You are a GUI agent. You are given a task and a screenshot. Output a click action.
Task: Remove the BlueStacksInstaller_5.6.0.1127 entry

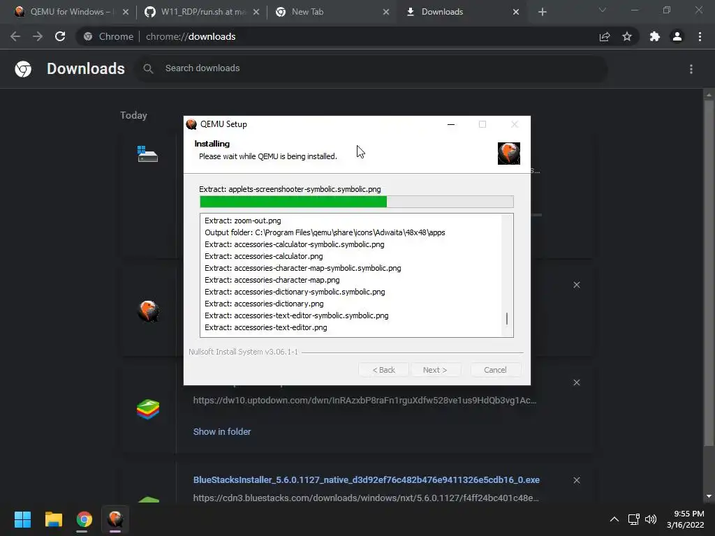tap(577, 480)
